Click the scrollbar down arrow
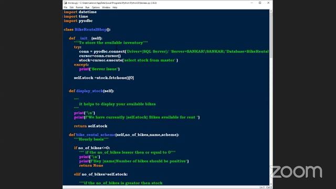The width and height of the screenshot is (336, 189). [271, 184]
